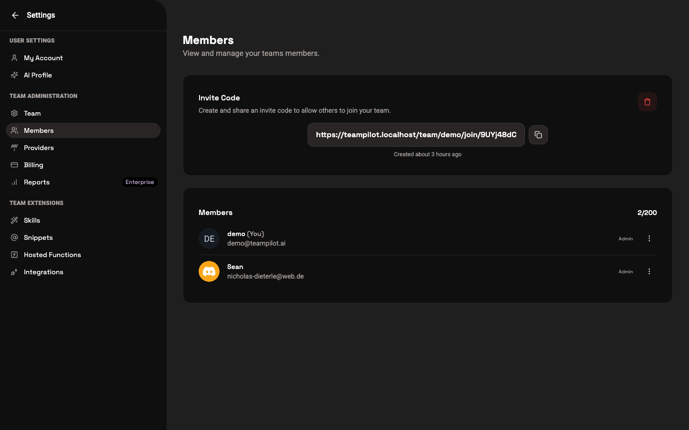Click the Settings header title
The height and width of the screenshot is (430, 689).
click(41, 15)
